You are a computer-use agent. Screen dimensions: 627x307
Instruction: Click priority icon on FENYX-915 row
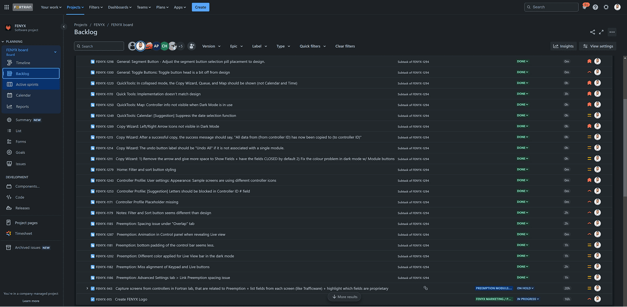pyautogui.click(x=589, y=299)
